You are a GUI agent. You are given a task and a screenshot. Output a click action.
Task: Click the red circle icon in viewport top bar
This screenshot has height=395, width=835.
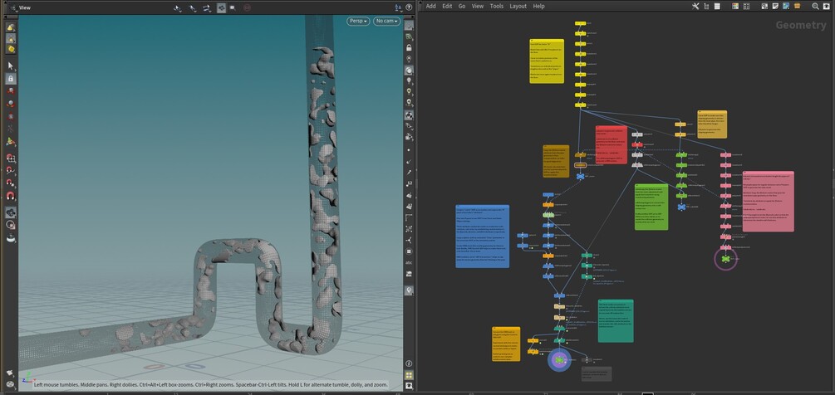pos(247,7)
